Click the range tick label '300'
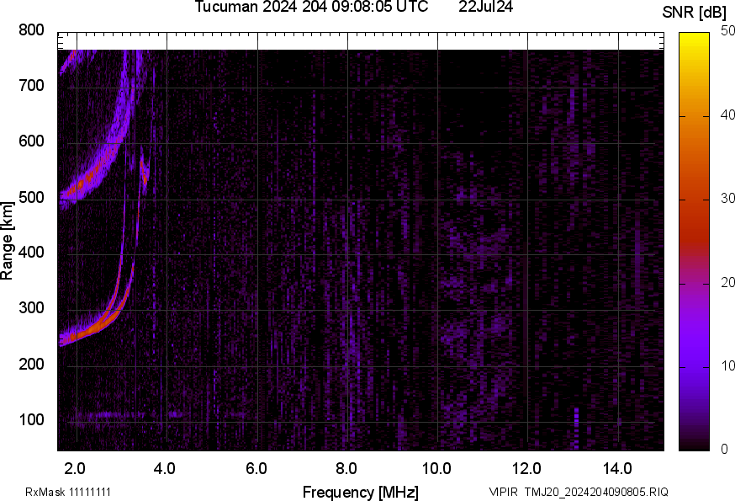This screenshot has width=735, height=501. tap(31, 307)
